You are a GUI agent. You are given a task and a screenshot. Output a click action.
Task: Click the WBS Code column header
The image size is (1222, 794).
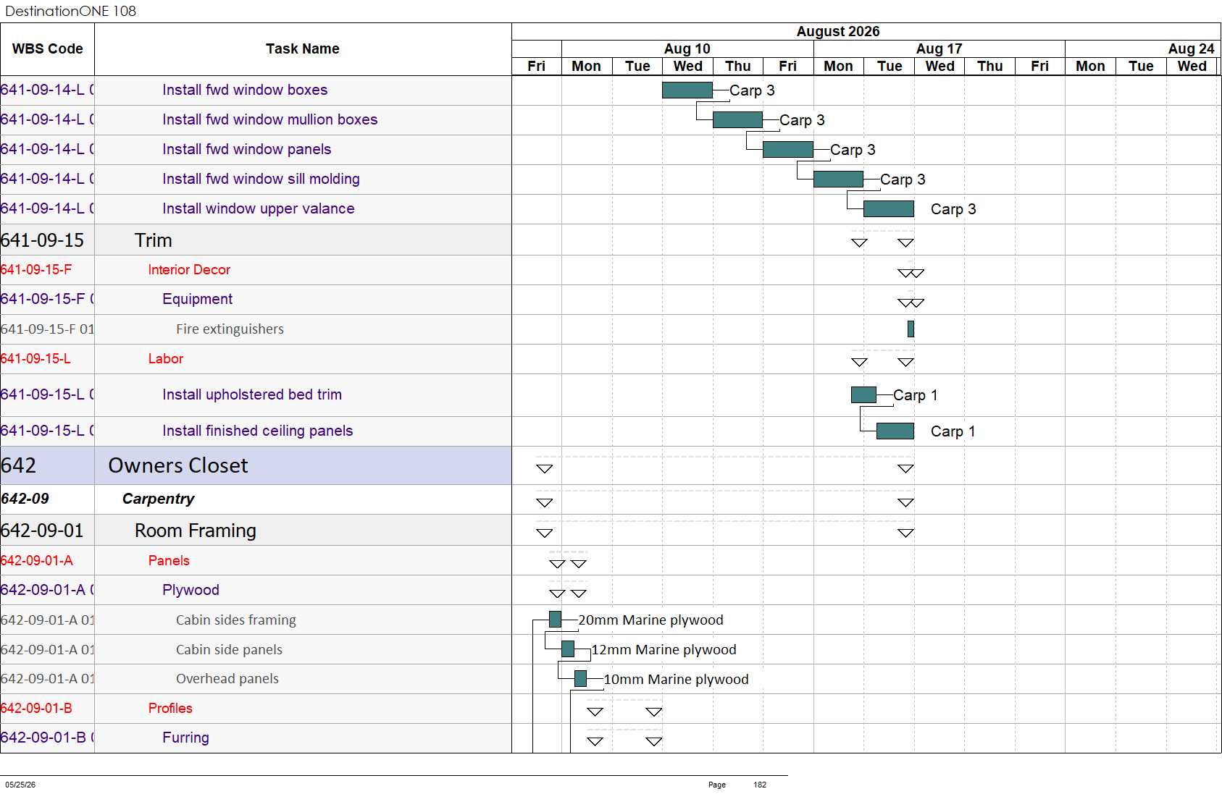[x=47, y=49]
